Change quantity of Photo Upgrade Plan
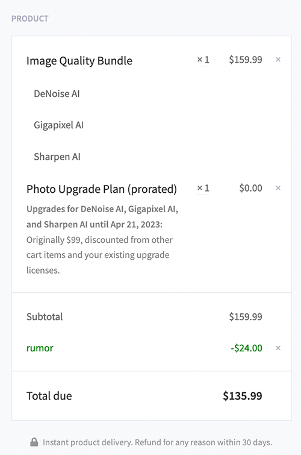Screen dimensions: 301x455 click(x=203, y=188)
